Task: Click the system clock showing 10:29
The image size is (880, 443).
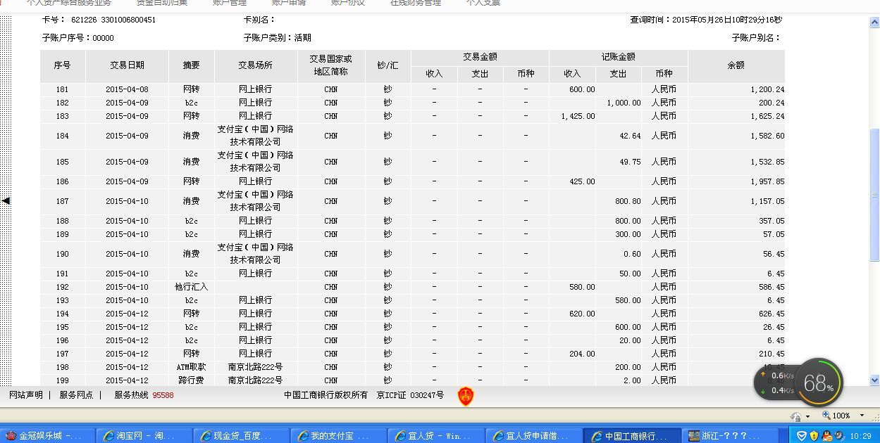Action: [x=860, y=436]
